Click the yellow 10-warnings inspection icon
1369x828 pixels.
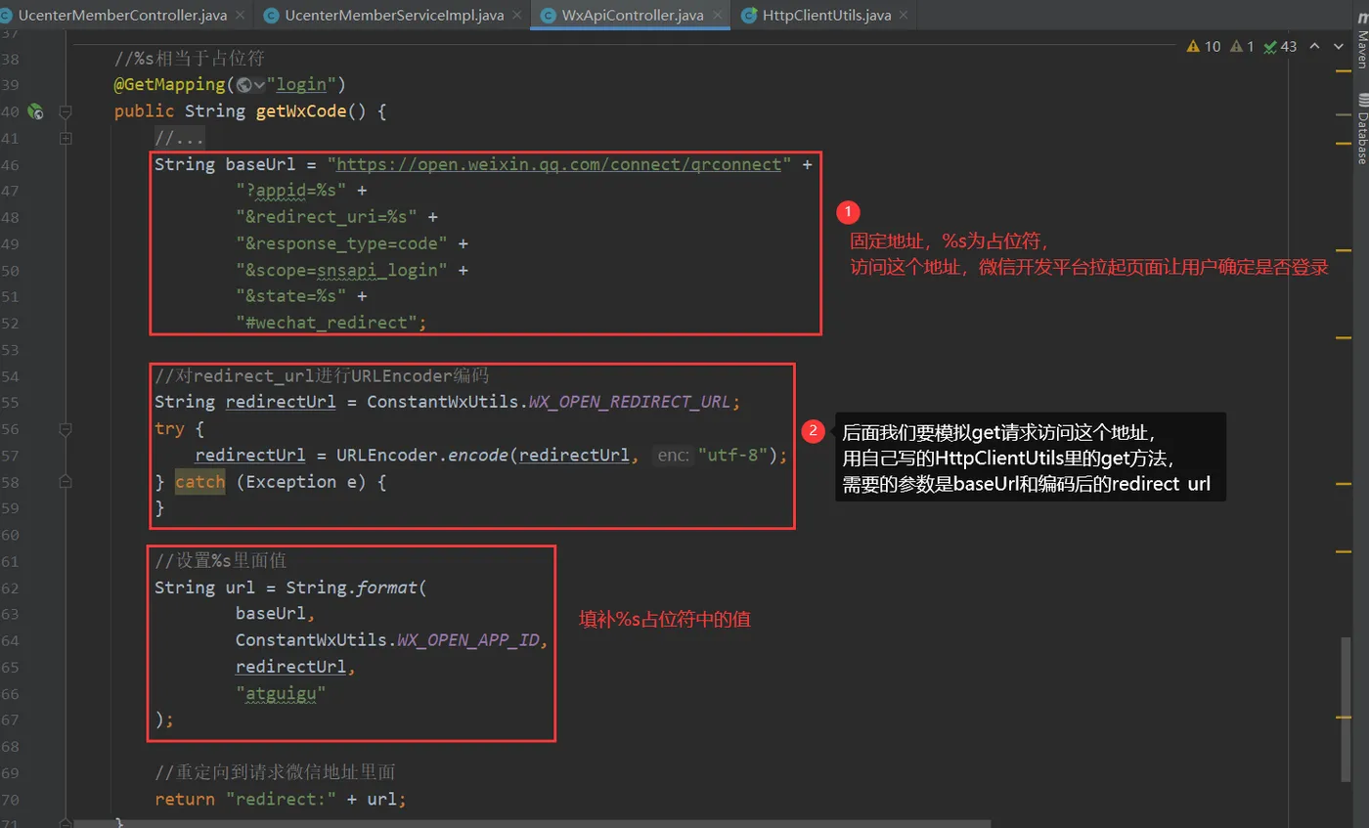(1196, 46)
